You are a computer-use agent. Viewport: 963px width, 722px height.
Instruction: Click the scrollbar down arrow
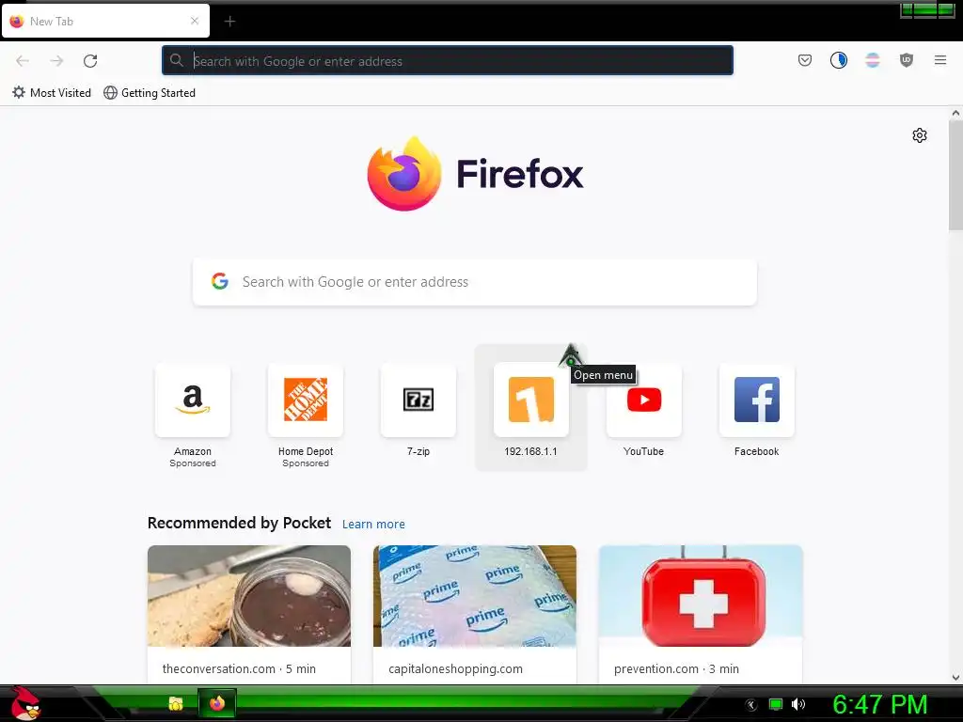955,678
